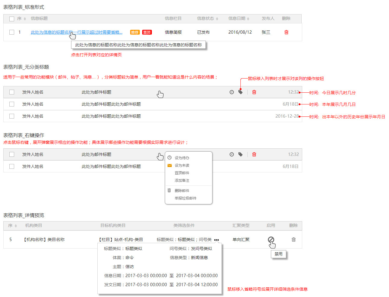Click the 信息日期 range in the detail popup
The image size is (389, 297).
coord(161,276)
